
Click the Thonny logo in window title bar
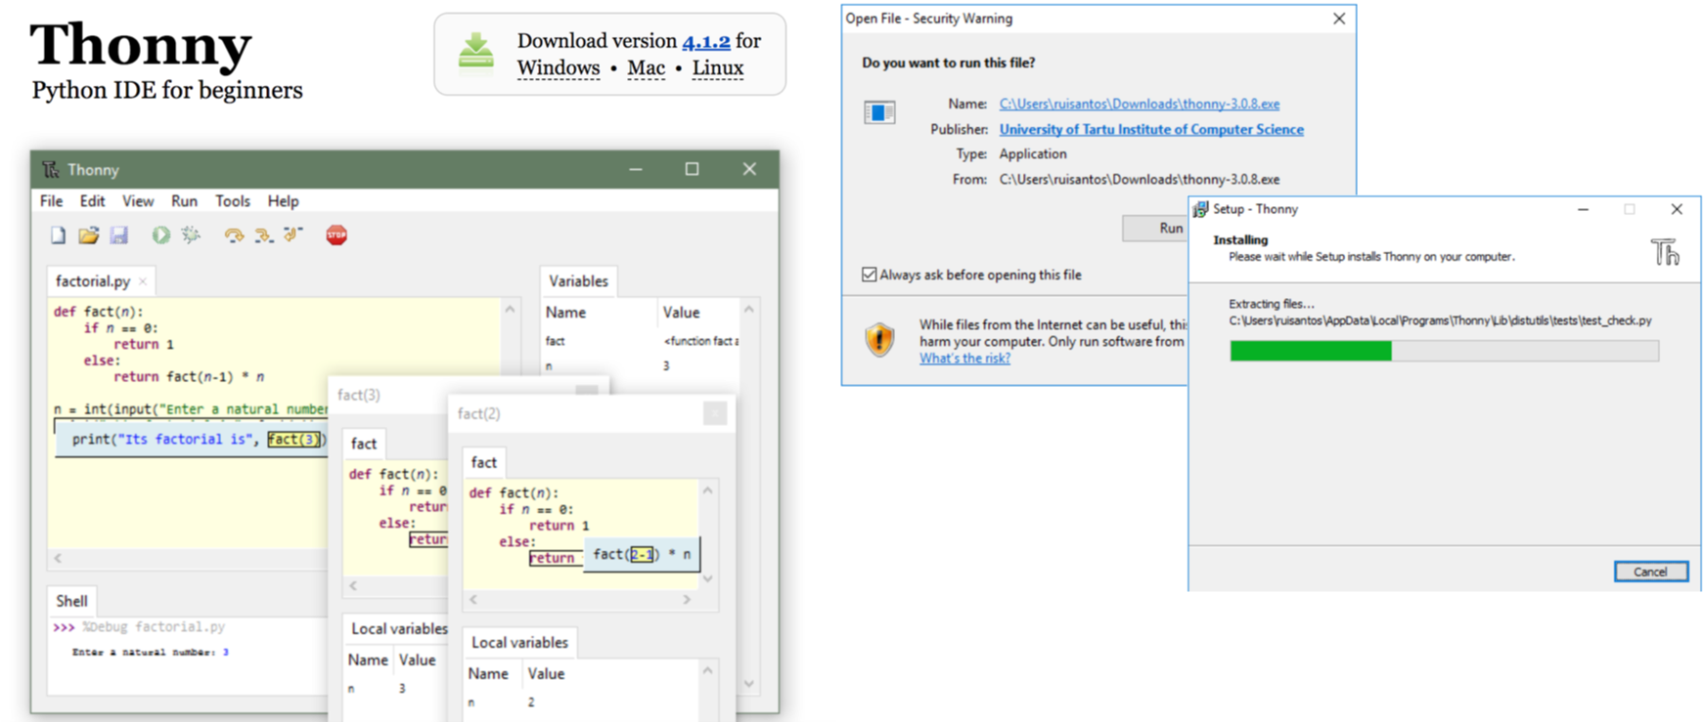51,169
